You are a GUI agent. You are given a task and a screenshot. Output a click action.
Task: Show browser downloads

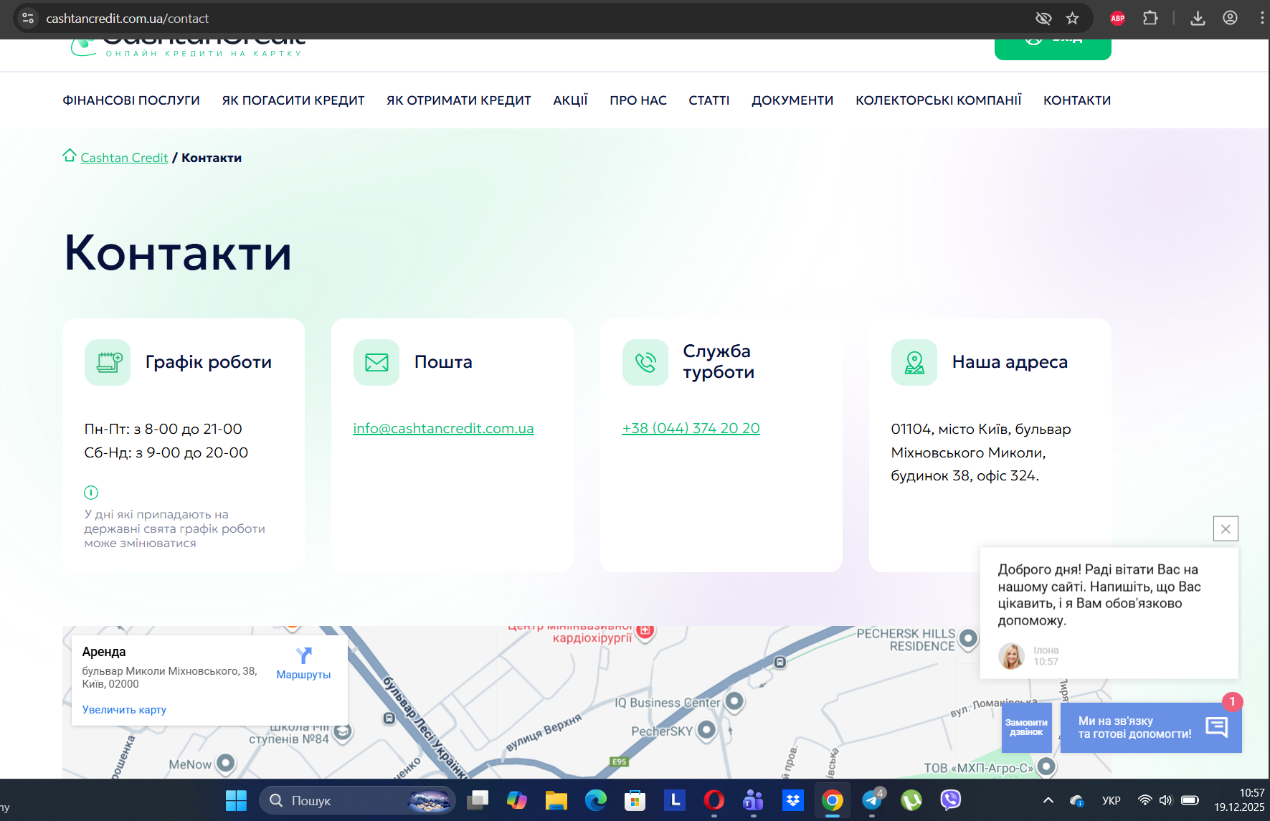point(1198,18)
